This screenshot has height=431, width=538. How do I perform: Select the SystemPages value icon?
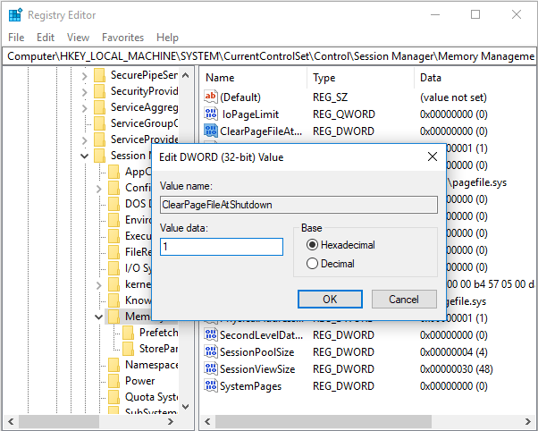[x=210, y=385]
